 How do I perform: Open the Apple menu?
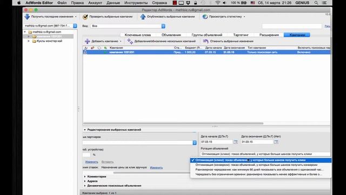[x=19, y=3]
